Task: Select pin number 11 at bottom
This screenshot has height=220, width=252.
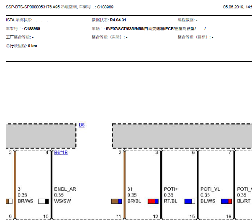Action: [x=119, y=217]
